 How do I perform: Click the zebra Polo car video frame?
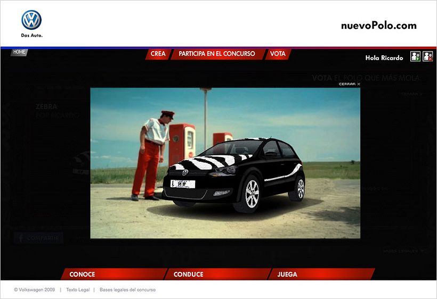225,163
